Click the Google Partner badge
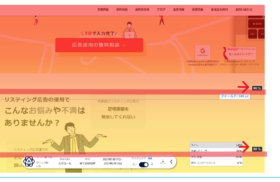This screenshot has height=182, width=280. pyautogui.click(x=203, y=52)
